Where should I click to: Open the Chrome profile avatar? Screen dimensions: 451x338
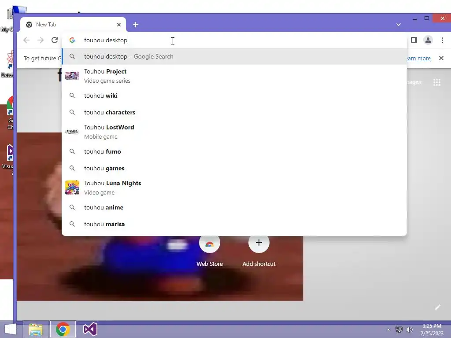click(428, 40)
